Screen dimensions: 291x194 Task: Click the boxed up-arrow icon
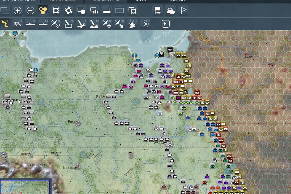(x=165, y=24)
